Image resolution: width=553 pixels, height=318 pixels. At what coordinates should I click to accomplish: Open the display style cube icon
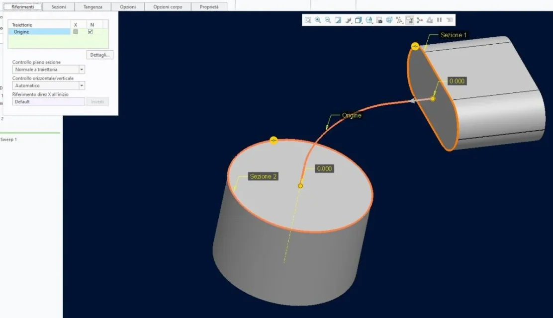coord(359,20)
